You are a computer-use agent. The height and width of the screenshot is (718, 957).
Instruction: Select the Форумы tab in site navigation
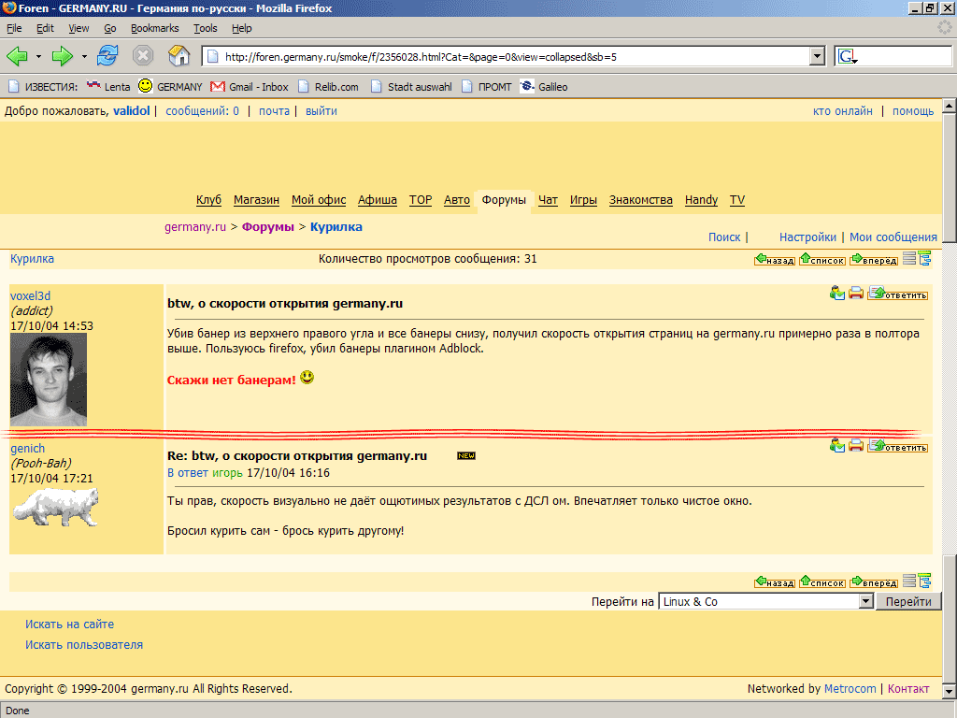[504, 200]
